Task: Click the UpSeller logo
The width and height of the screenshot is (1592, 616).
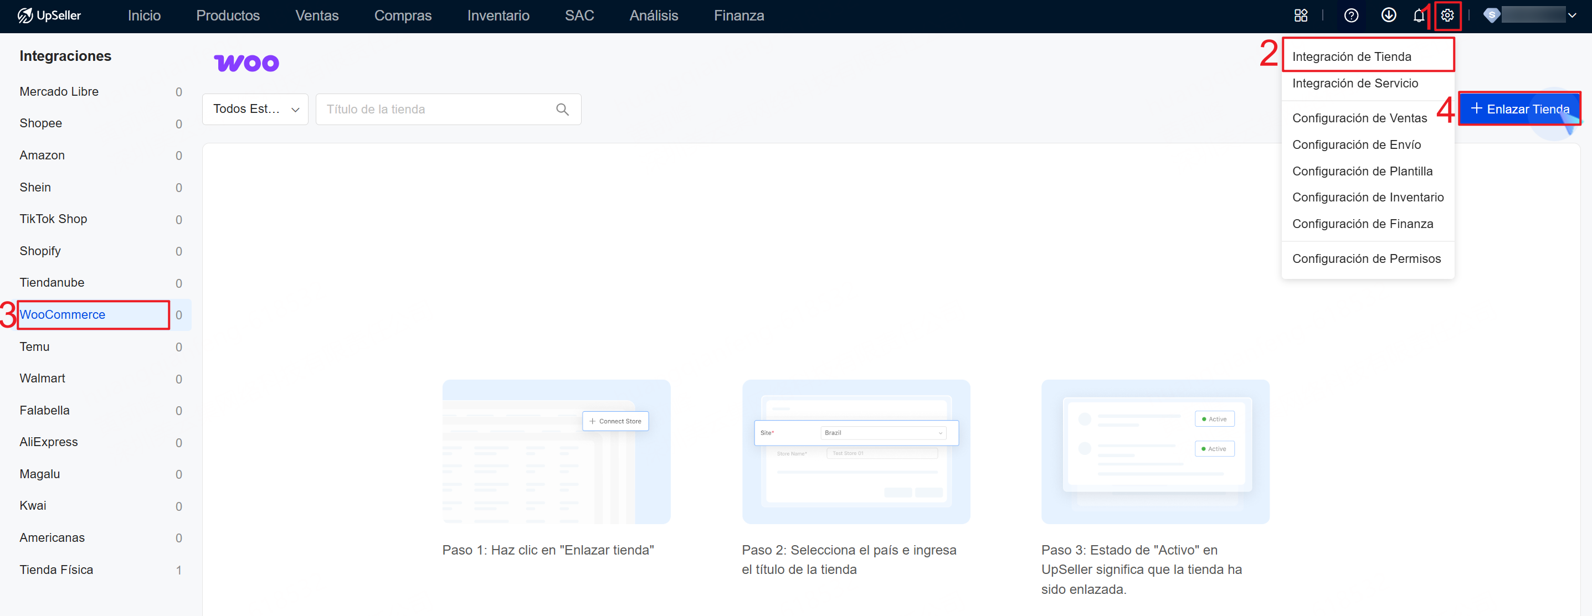Action: (x=49, y=15)
